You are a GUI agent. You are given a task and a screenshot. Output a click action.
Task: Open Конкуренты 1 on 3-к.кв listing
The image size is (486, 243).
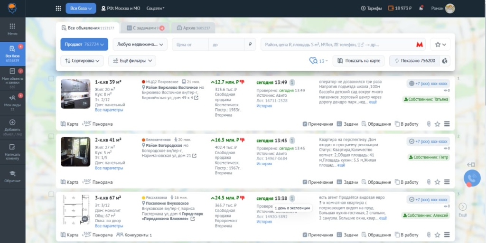[134, 235]
